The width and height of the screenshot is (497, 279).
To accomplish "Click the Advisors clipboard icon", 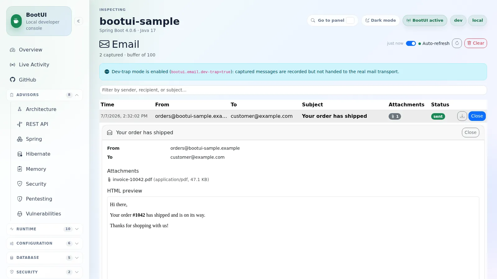I will 12,95.
